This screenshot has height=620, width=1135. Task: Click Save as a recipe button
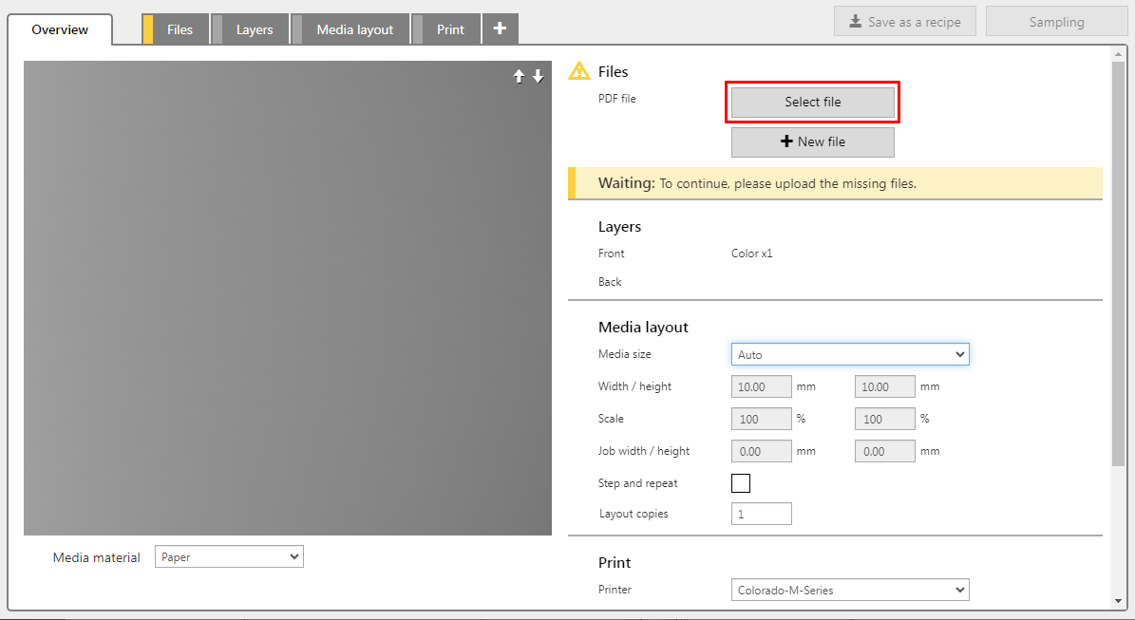[905, 22]
